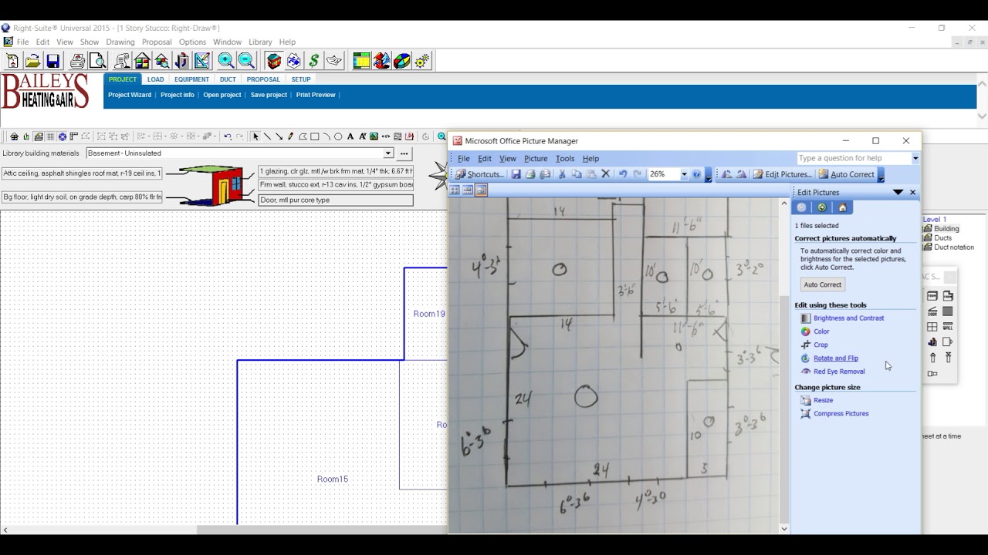Switch to Filmstrip view in Picture Manager

tap(468, 190)
